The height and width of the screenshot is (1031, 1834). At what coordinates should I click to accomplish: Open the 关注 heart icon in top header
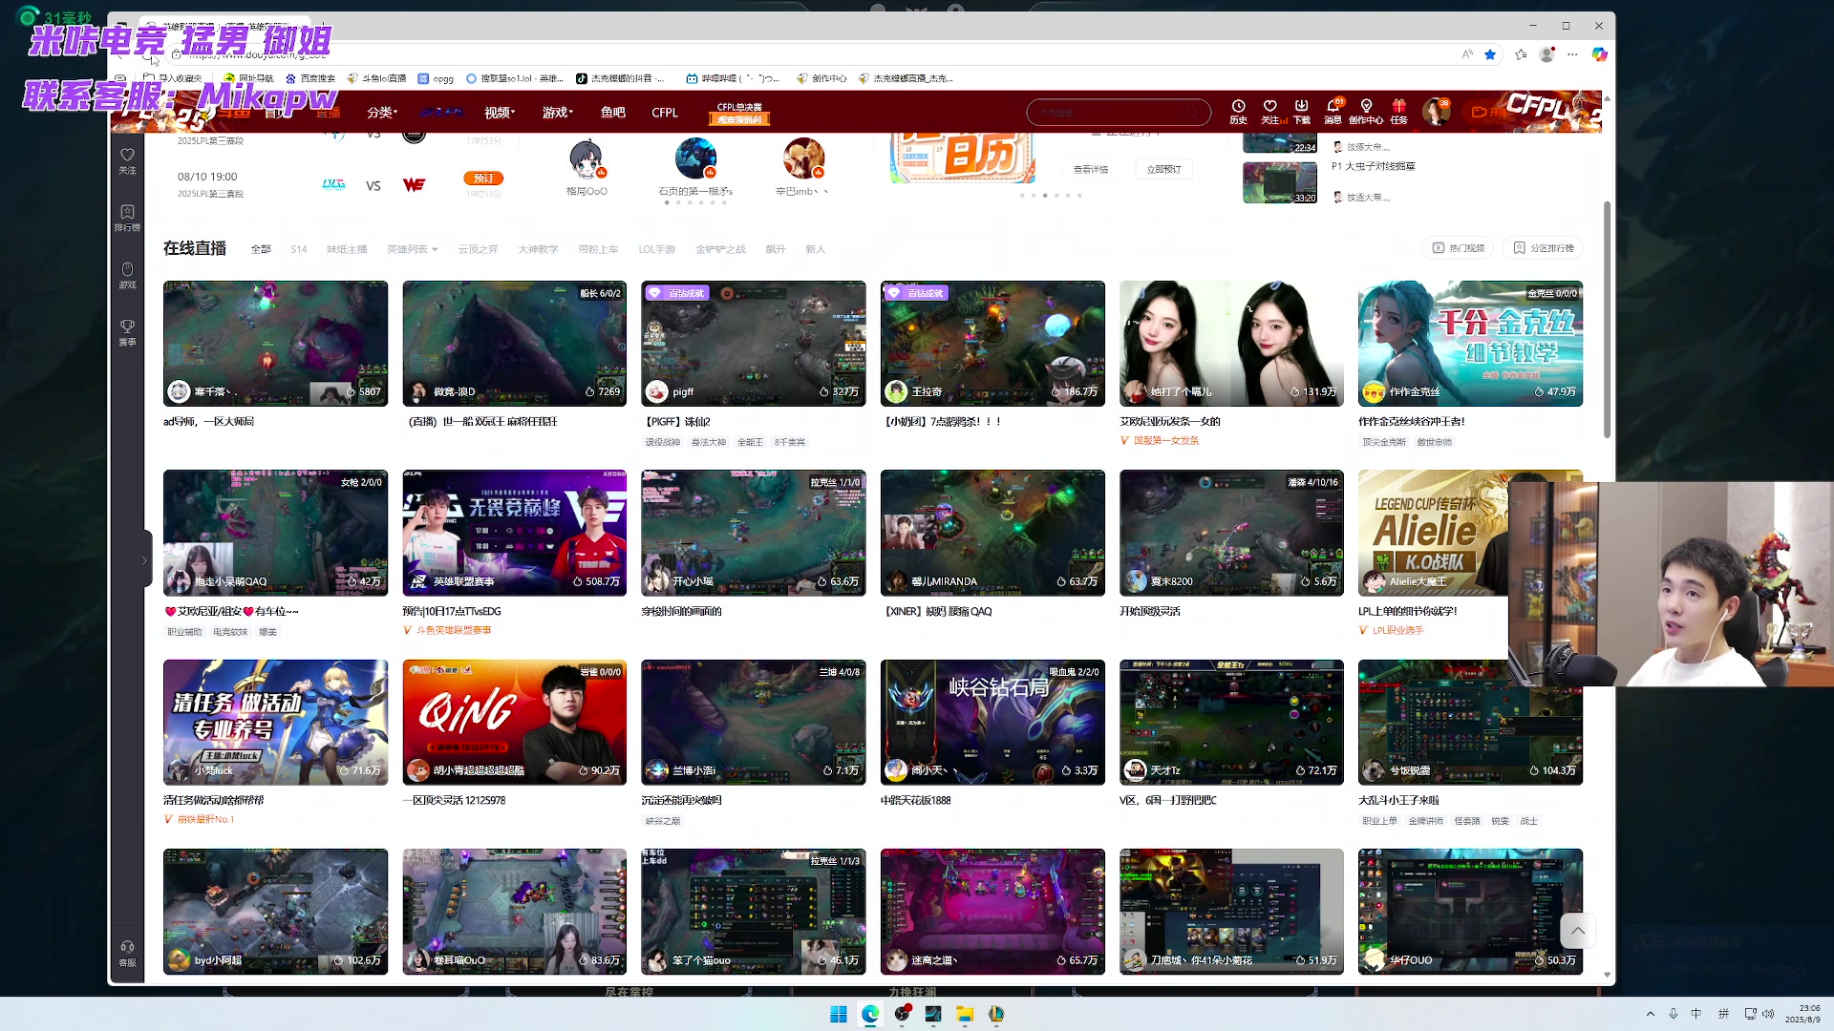[1269, 112]
